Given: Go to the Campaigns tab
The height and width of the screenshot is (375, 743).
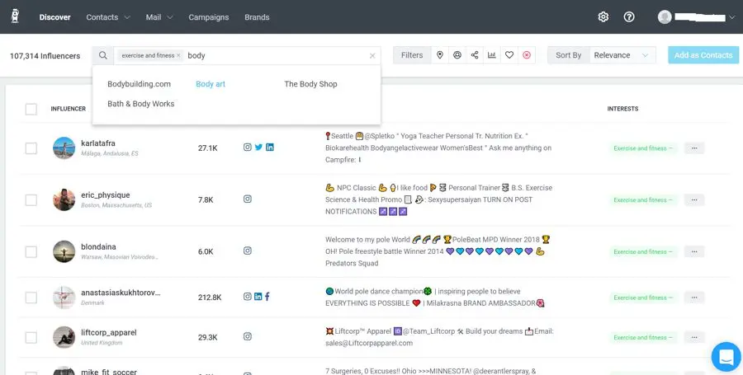Looking at the screenshot, I should click(209, 16).
